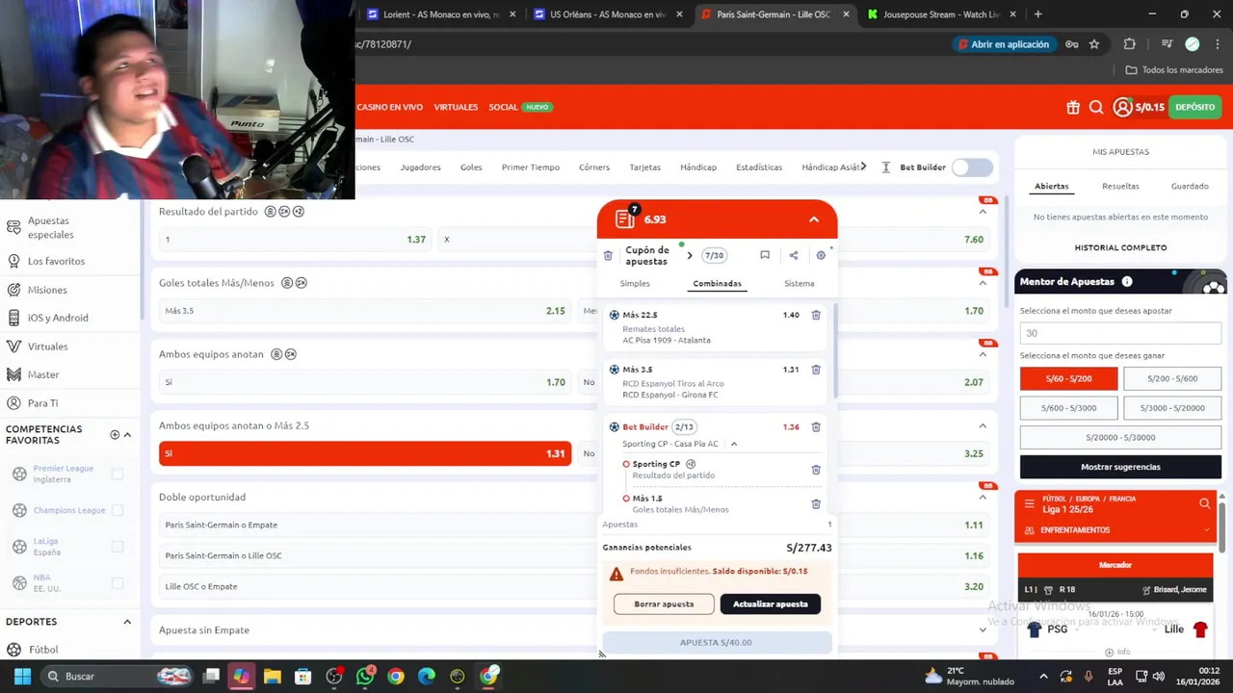Collapse Ambos equipos anotan o Más 2.5 market
The width and height of the screenshot is (1233, 693).
pyautogui.click(x=983, y=425)
